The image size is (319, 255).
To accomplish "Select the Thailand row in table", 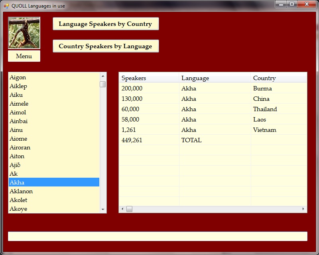I will click(265, 109).
